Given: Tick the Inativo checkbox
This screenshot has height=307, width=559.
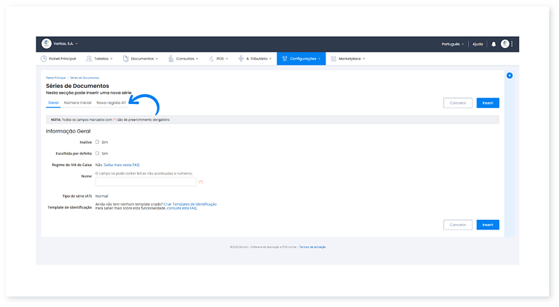Looking at the screenshot, I should [97, 142].
